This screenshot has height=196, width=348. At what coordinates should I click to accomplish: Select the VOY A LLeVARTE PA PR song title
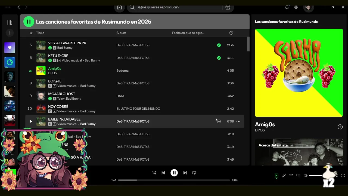(67, 43)
